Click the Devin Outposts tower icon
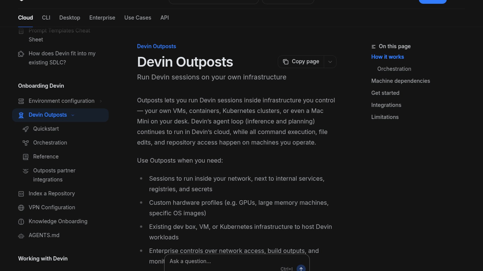 coord(21,115)
